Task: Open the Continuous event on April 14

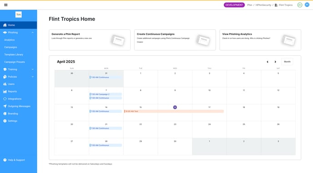Action: coord(106,111)
